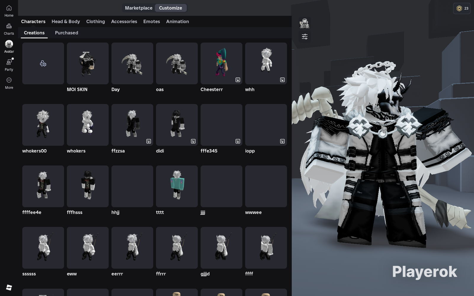474x296 pixels.
Task: Select the ffzzsa character thumbnail
Action: (x=132, y=125)
